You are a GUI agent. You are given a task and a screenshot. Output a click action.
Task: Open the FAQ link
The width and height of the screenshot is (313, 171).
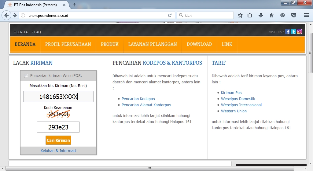pos(37,32)
